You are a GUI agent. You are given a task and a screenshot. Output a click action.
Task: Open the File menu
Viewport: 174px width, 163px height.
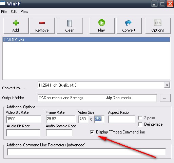pos(4,12)
